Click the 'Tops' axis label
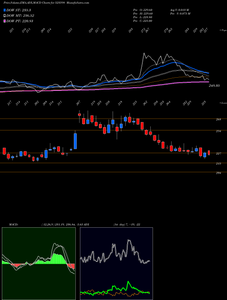 (x=223, y=30)
